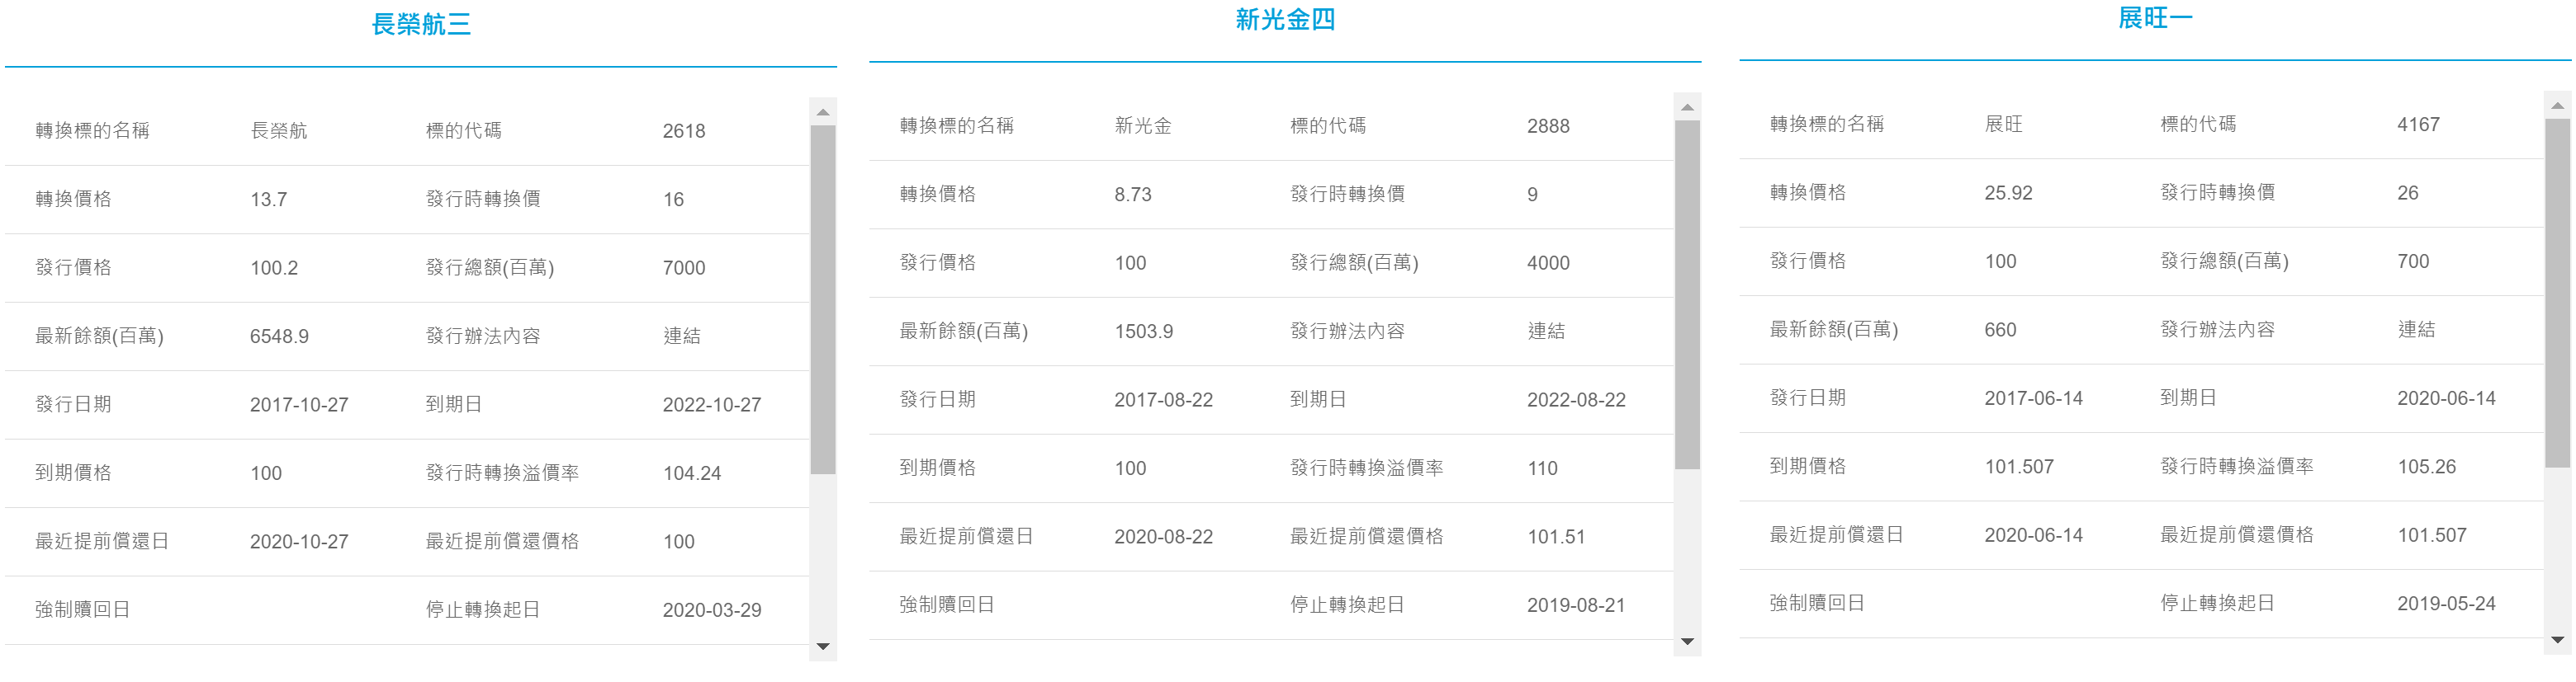
Task: Select issue conversion price 16
Action: point(673,200)
